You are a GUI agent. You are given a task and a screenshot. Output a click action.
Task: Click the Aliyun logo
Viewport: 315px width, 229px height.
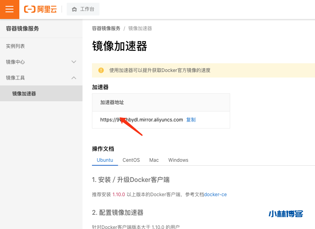coord(40,9)
